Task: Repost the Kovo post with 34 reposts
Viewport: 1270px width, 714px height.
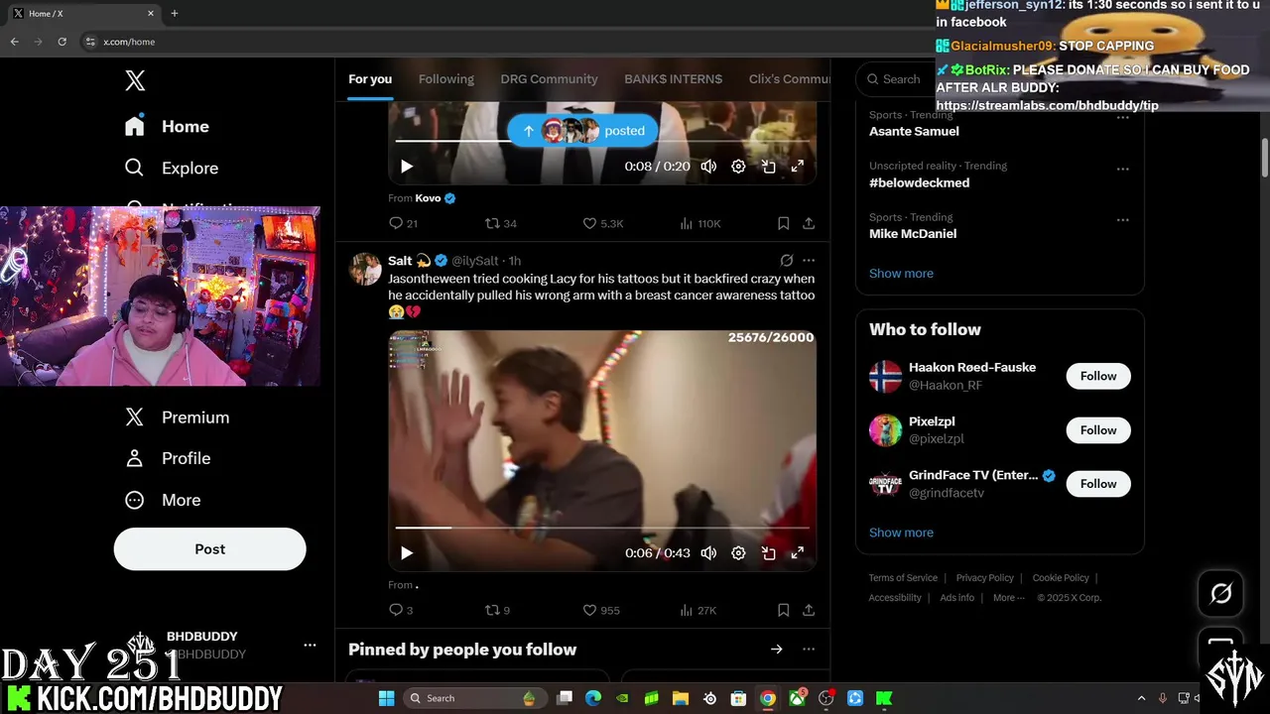Action: [501, 223]
